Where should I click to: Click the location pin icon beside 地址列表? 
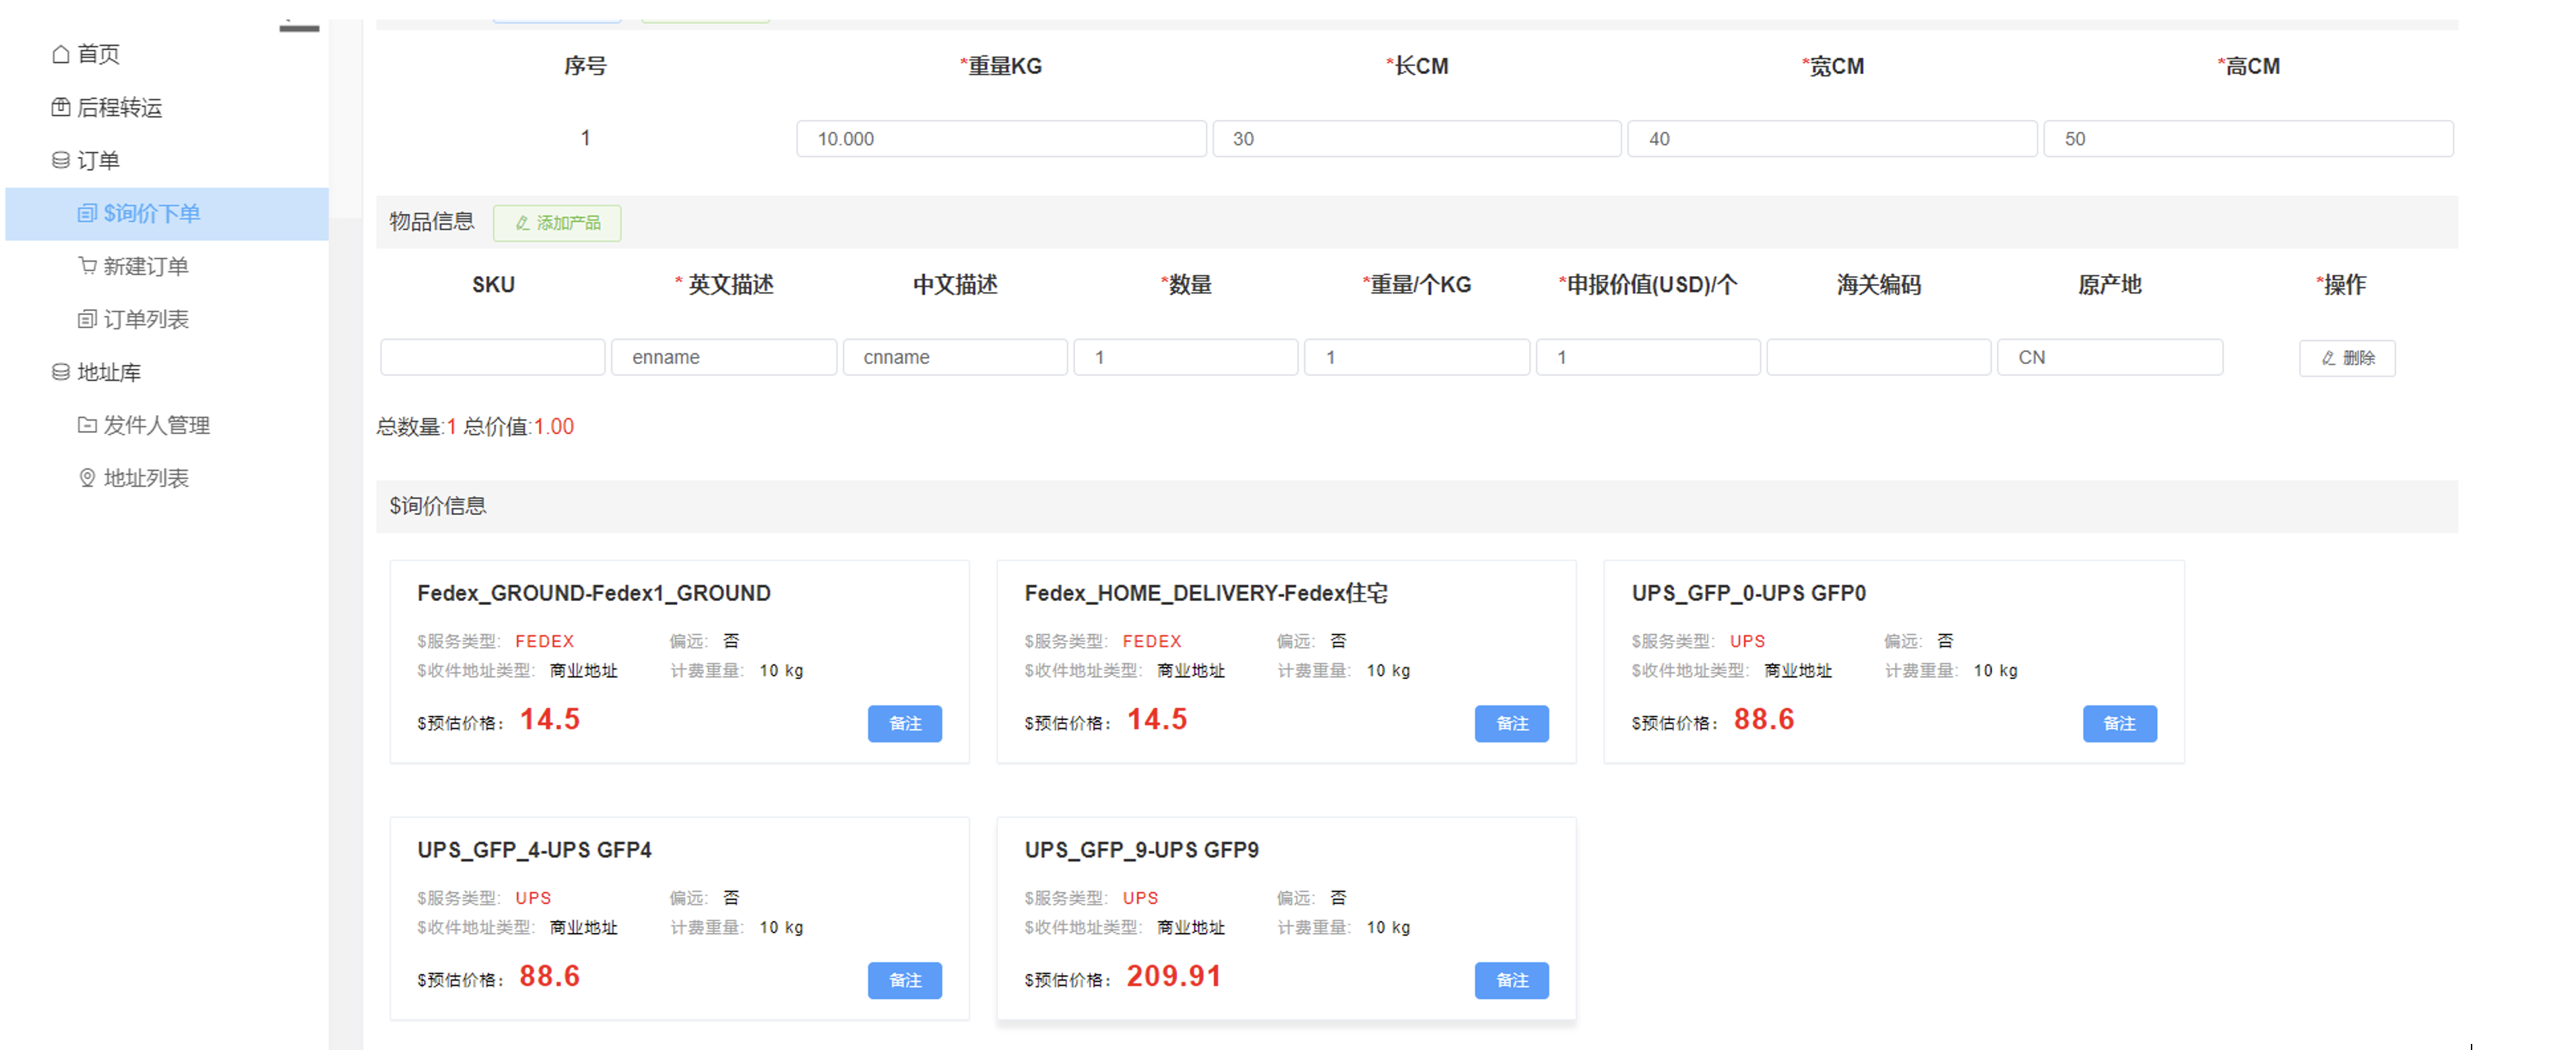pyautogui.click(x=87, y=477)
